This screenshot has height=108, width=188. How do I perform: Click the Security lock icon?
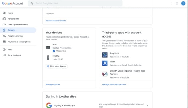click(4, 30)
